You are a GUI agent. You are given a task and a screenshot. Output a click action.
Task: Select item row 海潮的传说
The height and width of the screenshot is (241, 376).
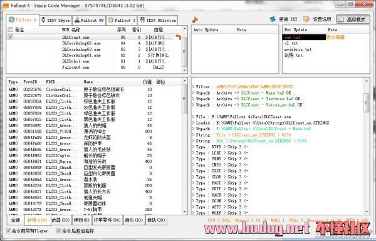[94, 162]
